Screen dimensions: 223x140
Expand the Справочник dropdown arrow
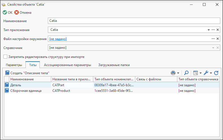[x=213, y=48]
